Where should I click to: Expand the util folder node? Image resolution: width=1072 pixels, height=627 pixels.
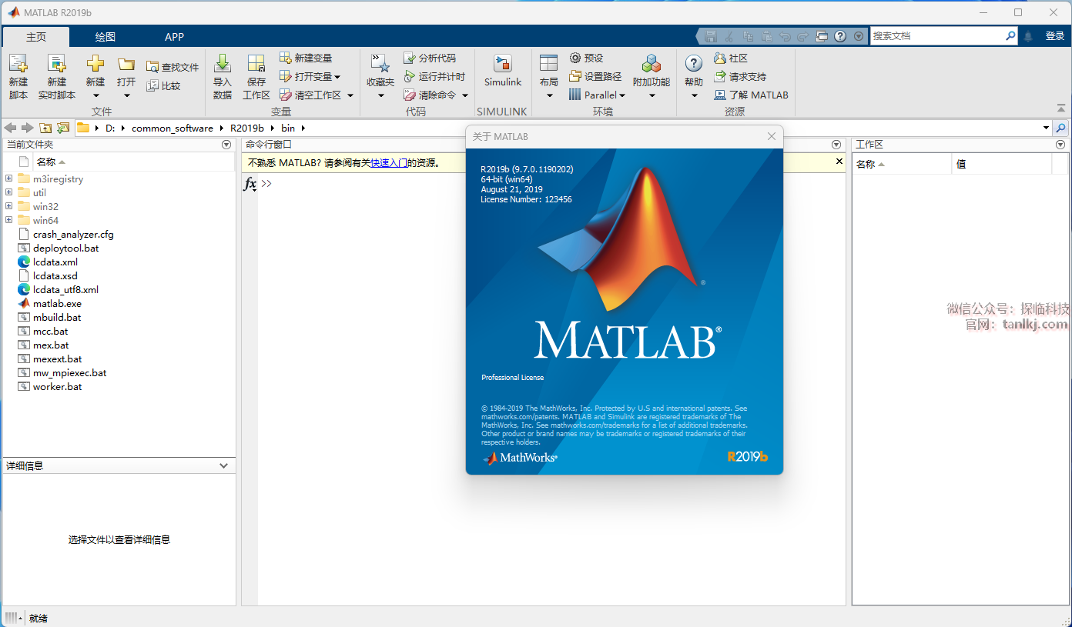[8, 192]
